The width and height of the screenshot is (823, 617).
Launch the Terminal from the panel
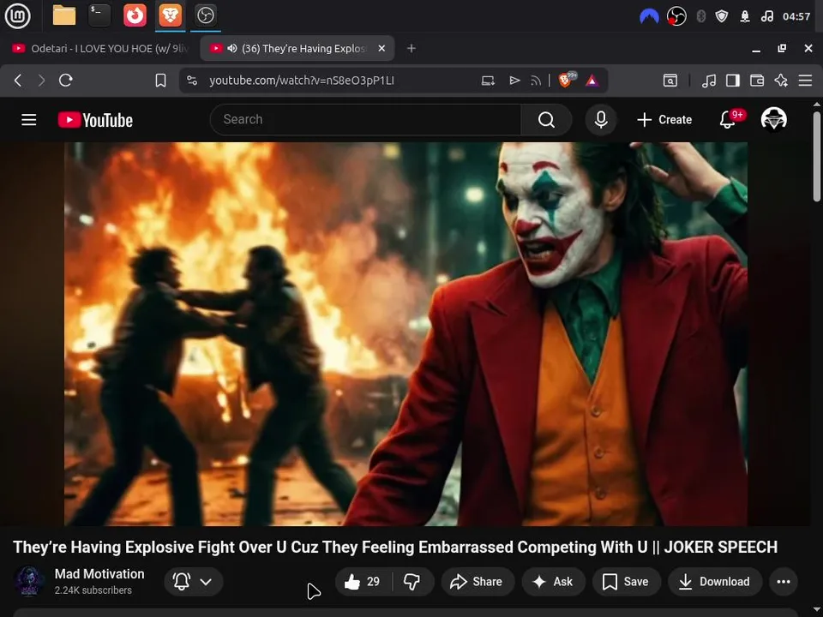[99, 15]
